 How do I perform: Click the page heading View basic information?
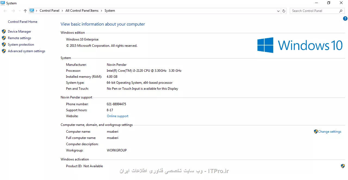pos(103,24)
